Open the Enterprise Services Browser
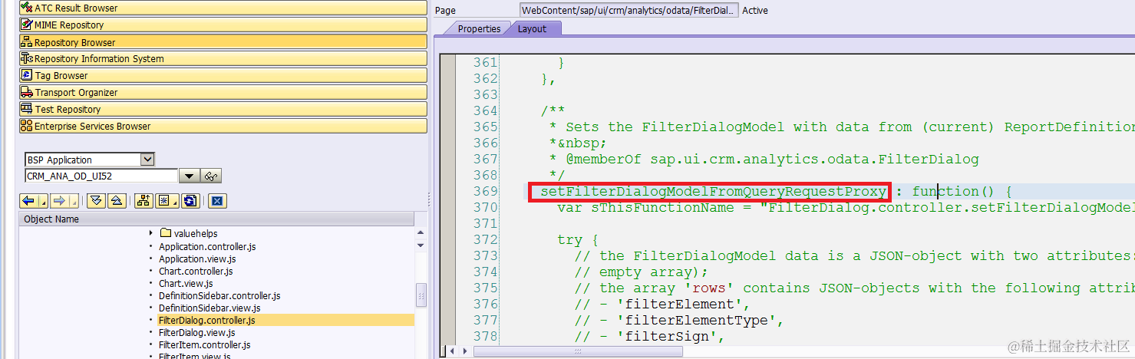The width and height of the screenshot is (1135, 359). pos(223,127)
